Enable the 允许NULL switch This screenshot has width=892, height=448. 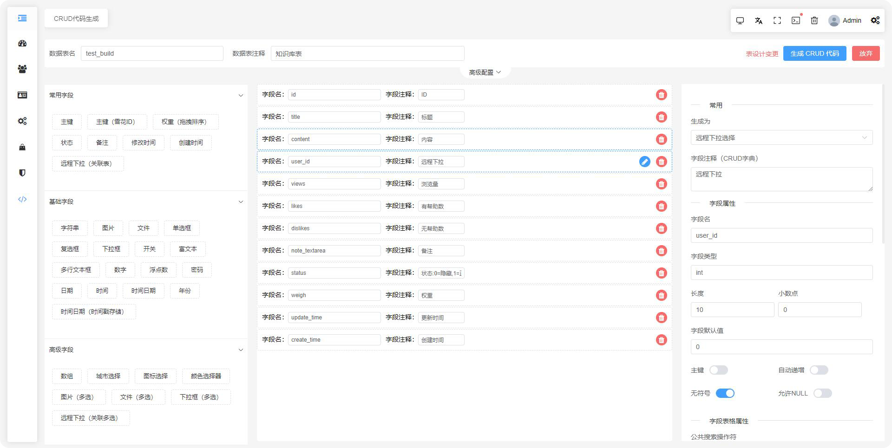pos(822,393)
